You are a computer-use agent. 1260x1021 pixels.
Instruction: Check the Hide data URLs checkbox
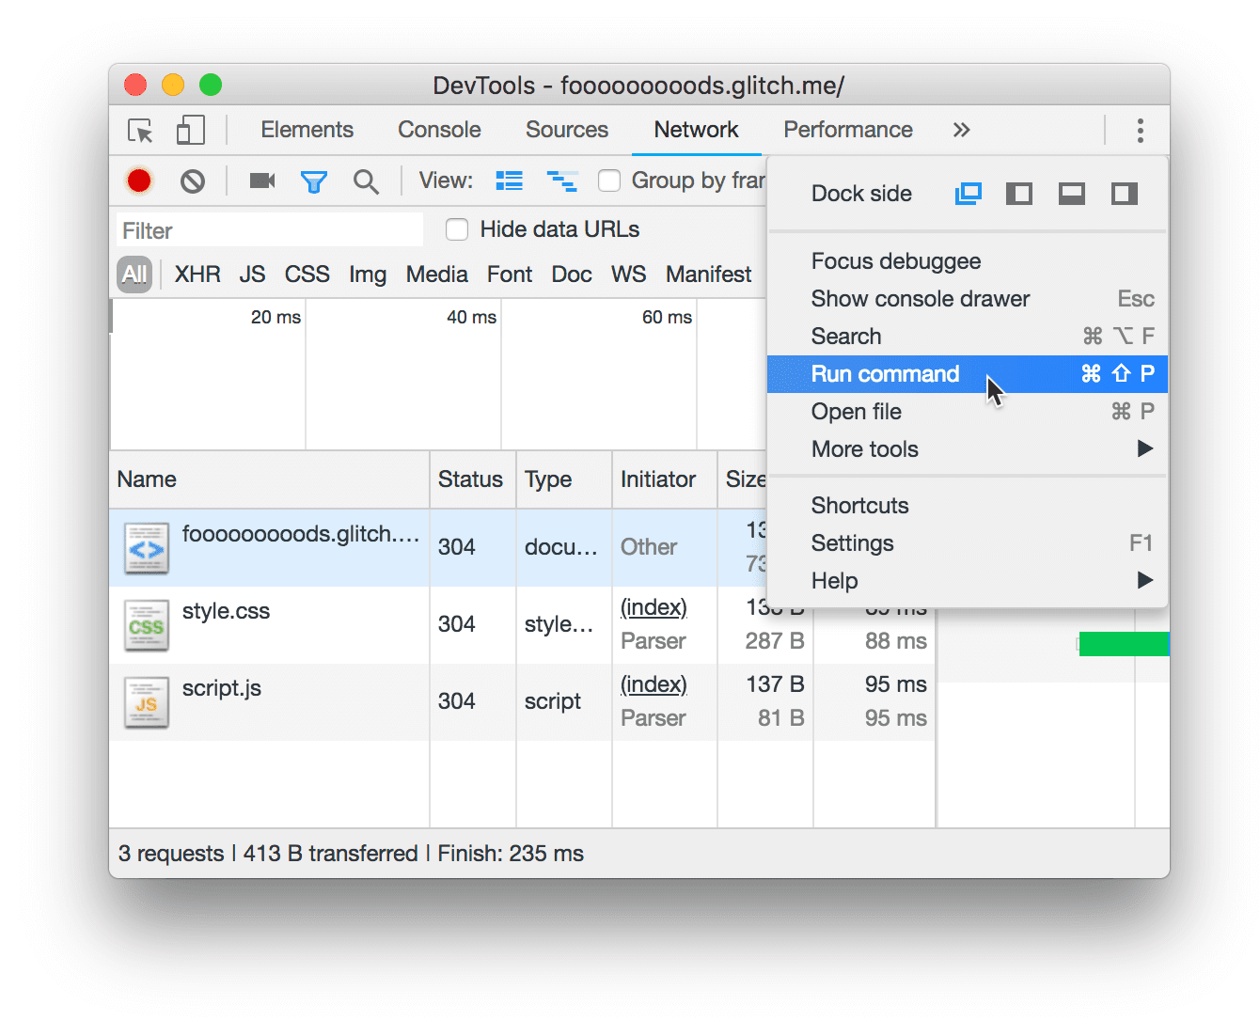coord(457,229)
